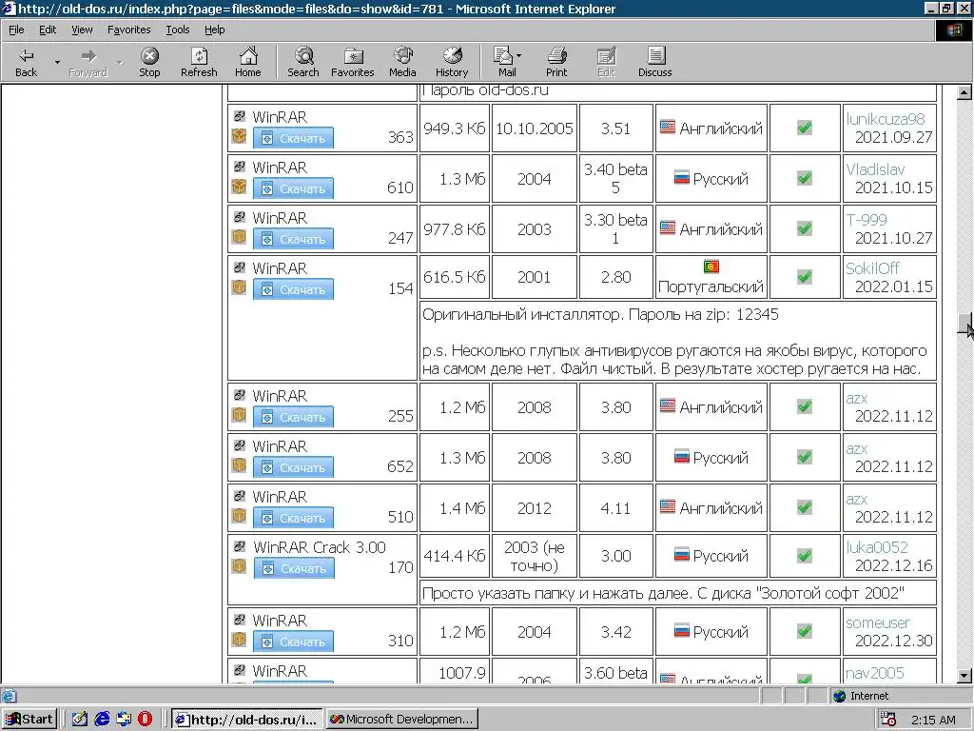Screen dimensions: 974x731
Task: Open the View menu
Action: coord(82,30)
